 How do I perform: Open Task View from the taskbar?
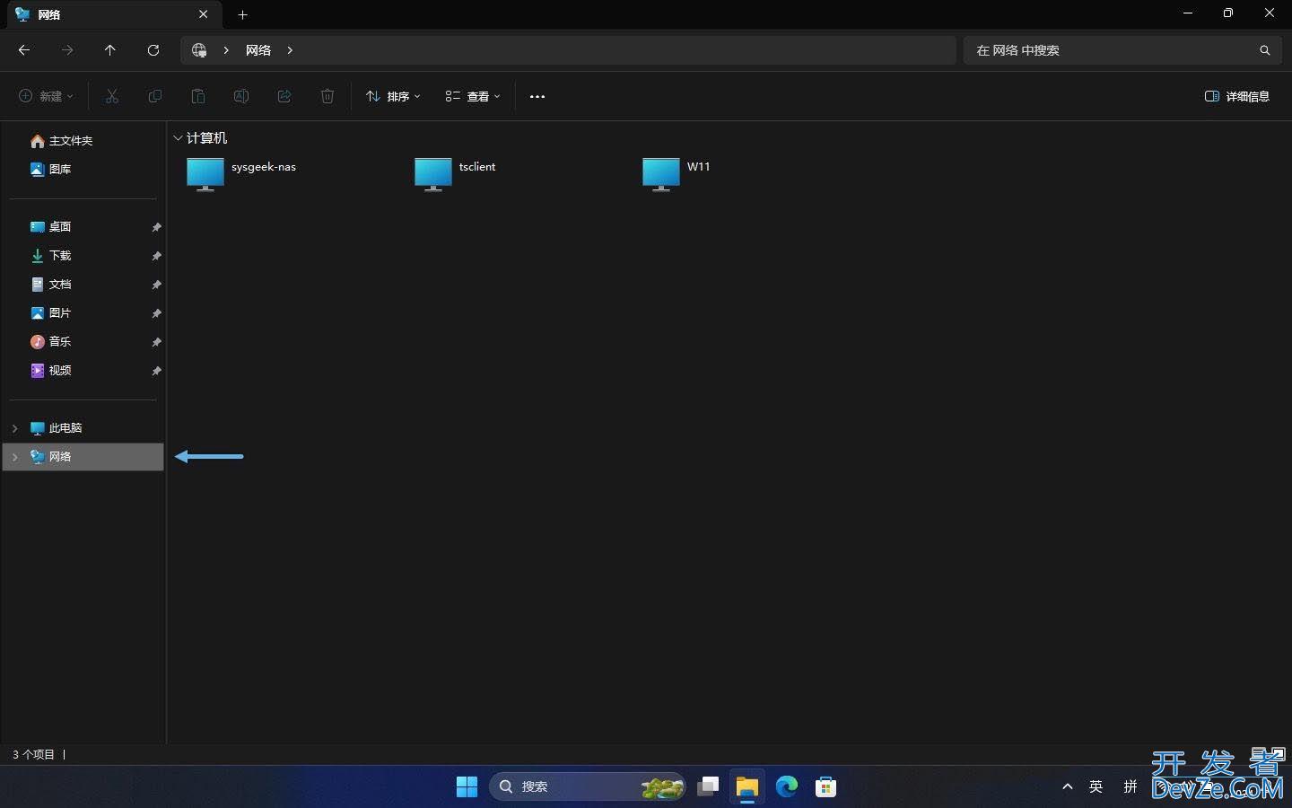708,786
